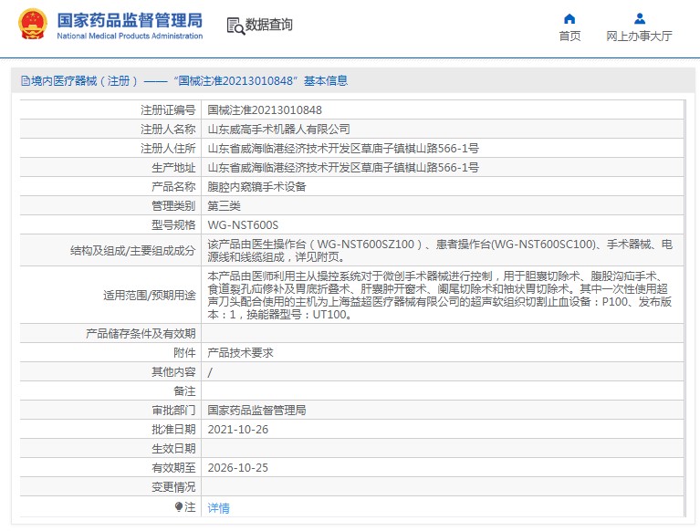Select 第三类 management category value
The height and width of the screenshot is (531, 700).
tap(225, 205)
